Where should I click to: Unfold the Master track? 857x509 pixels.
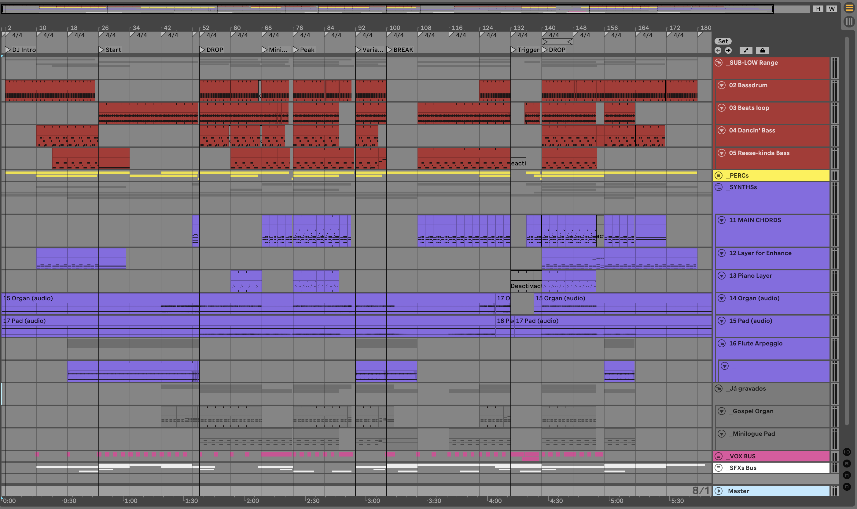(719, 491)
